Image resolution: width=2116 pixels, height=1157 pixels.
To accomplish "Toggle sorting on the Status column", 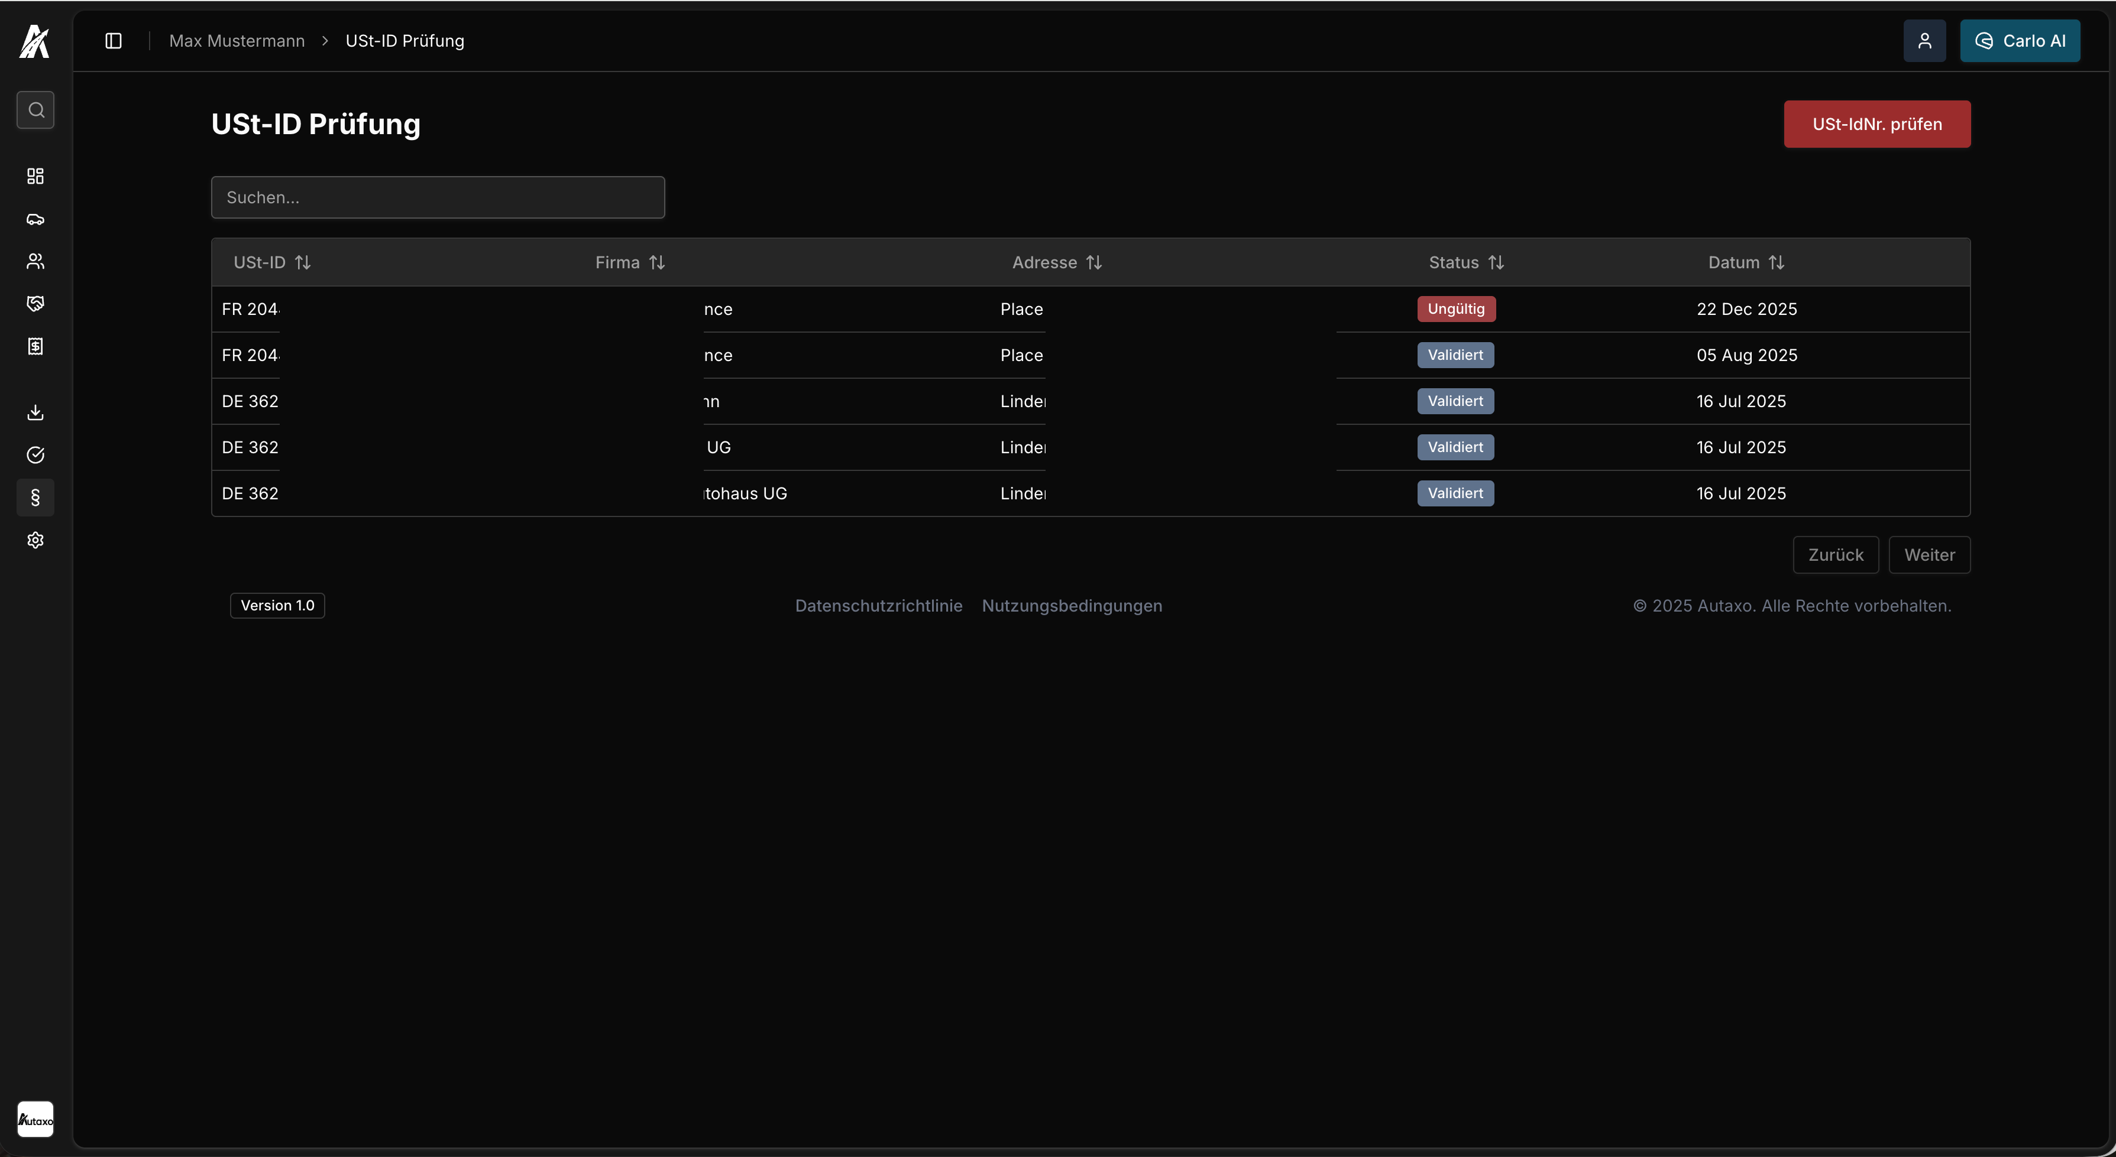I will point(1495,262).
